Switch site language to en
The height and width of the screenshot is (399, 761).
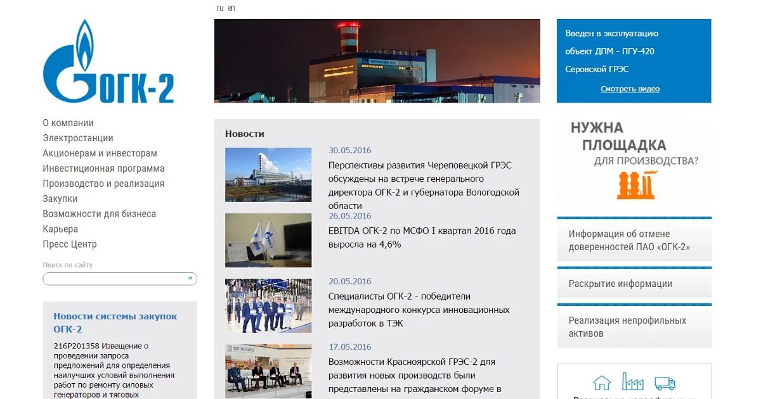point(230,8)
